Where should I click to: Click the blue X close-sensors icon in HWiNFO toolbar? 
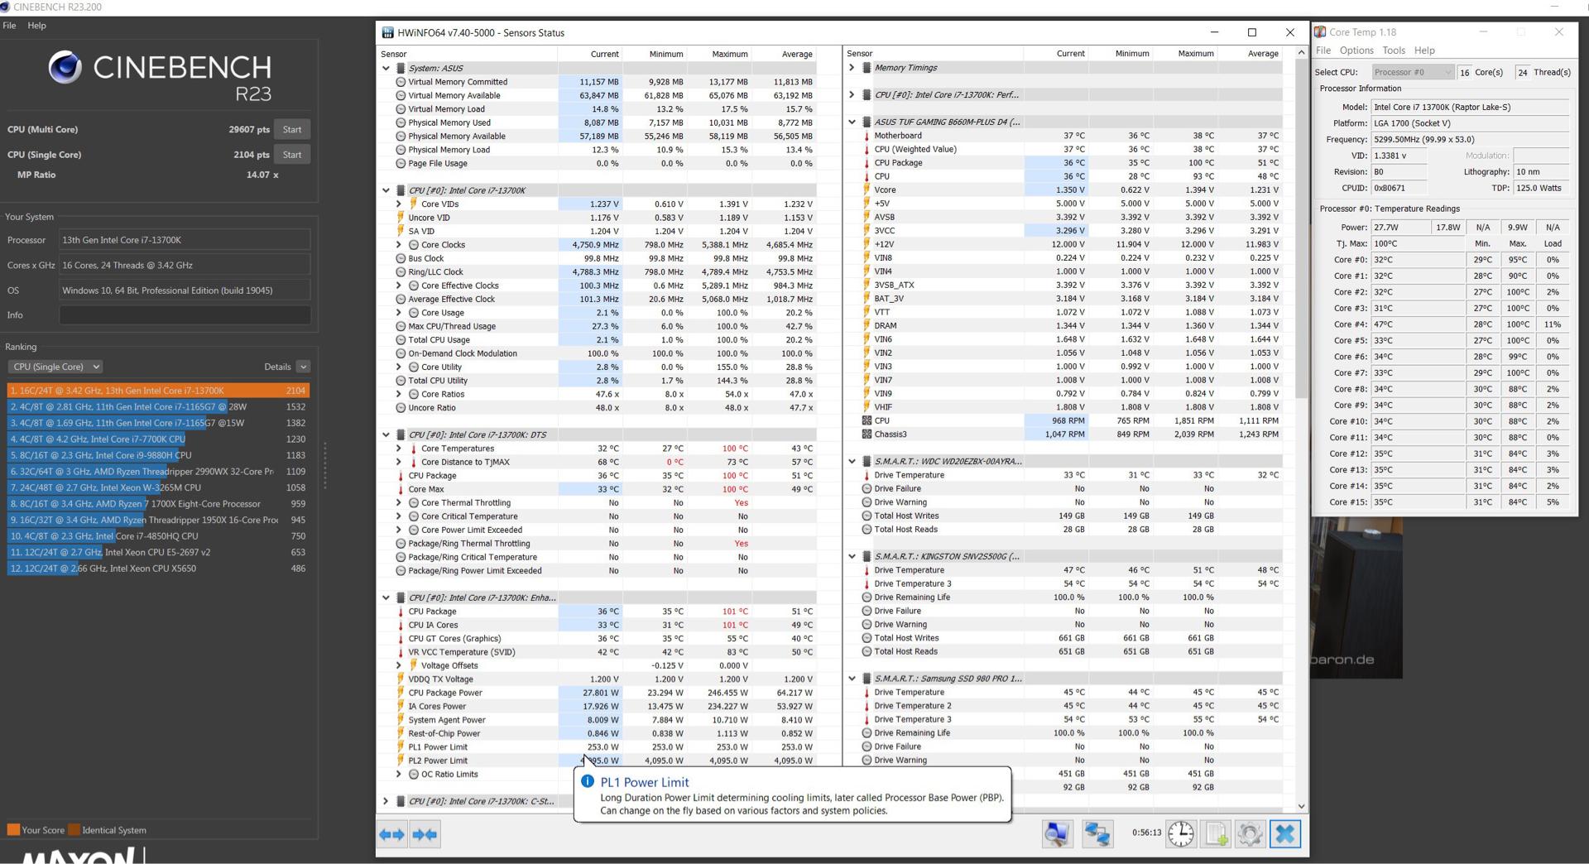click(x=1285, y=833)
